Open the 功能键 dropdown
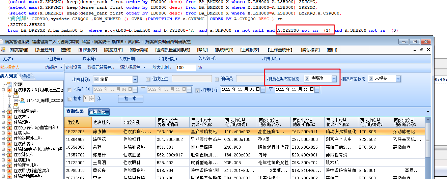 click(x=61, y=67)
